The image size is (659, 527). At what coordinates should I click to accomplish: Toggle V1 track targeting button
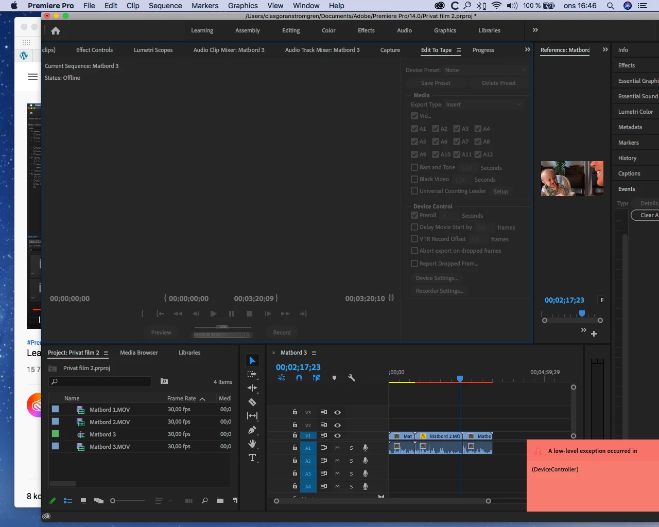coord(308,435)
